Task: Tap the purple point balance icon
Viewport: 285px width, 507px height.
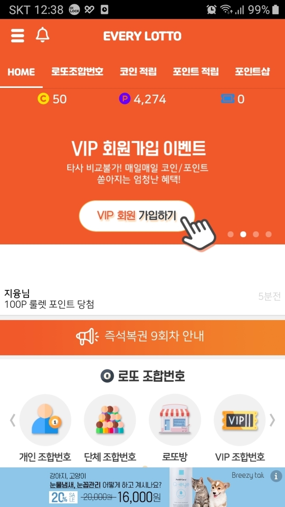Action: [125, 99]
